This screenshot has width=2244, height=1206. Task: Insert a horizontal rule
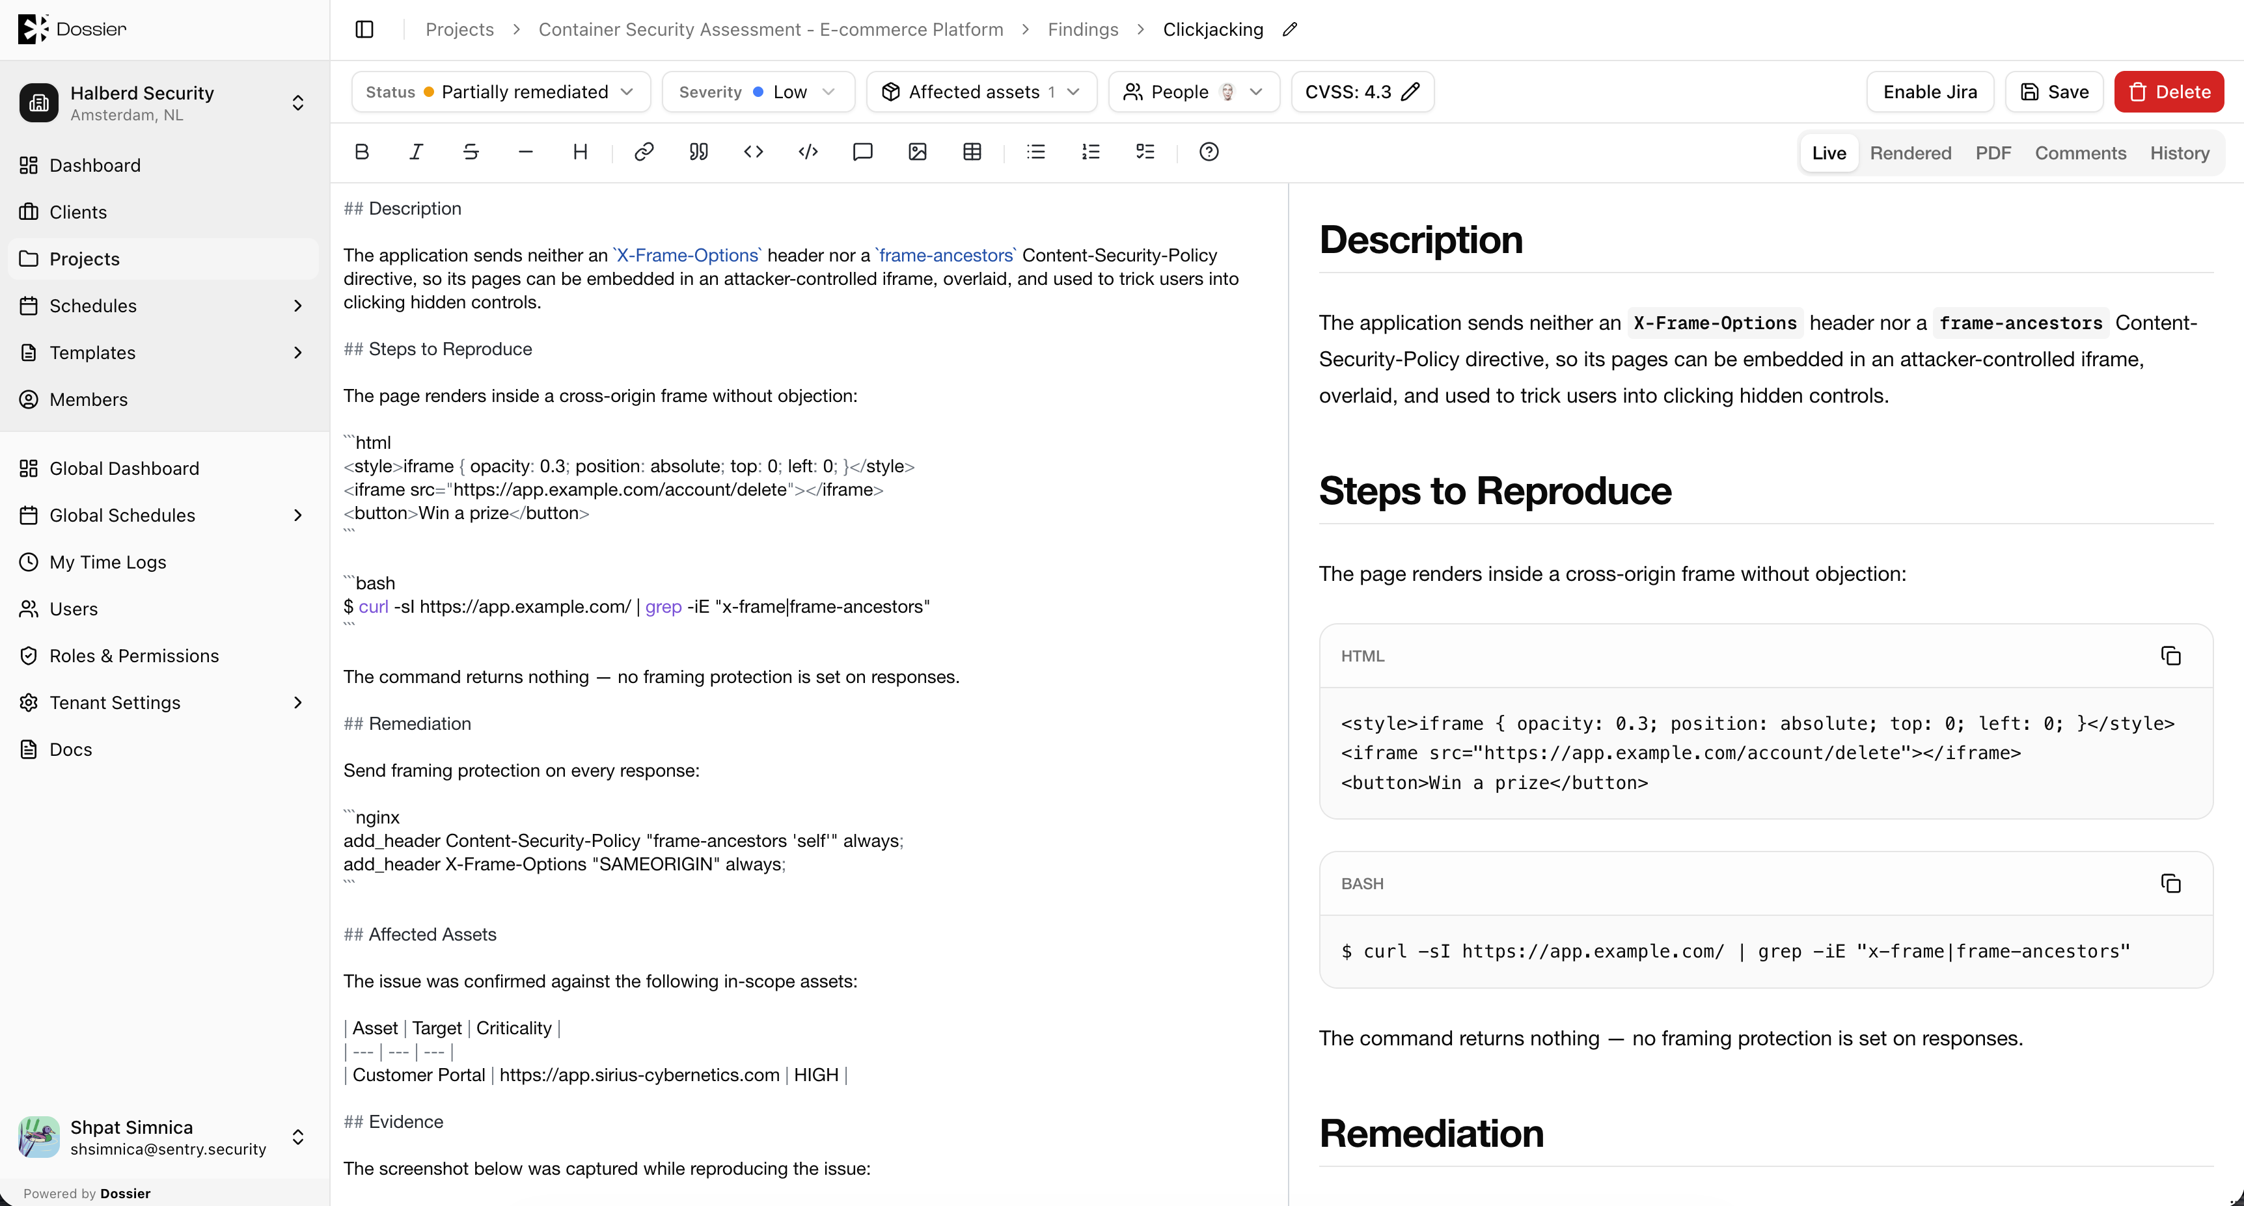[x=525, y=152]
